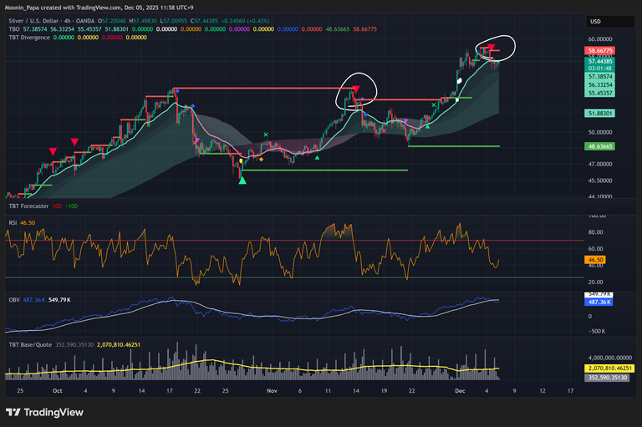This screenshot has height=427, width=642.
Task: Click the large green up-triangle buy marker
Action: 242,179
